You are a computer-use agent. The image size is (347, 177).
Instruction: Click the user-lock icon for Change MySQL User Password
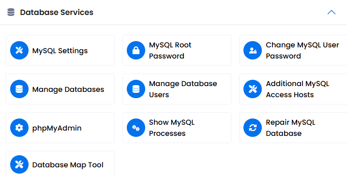coord(253,50)
